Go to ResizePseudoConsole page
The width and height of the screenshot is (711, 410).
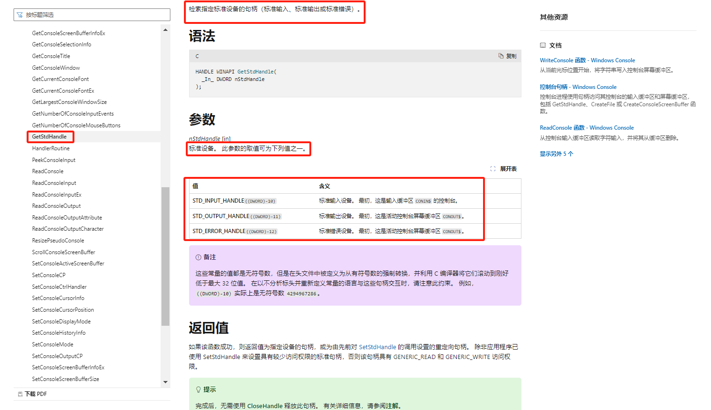(58, 241)
